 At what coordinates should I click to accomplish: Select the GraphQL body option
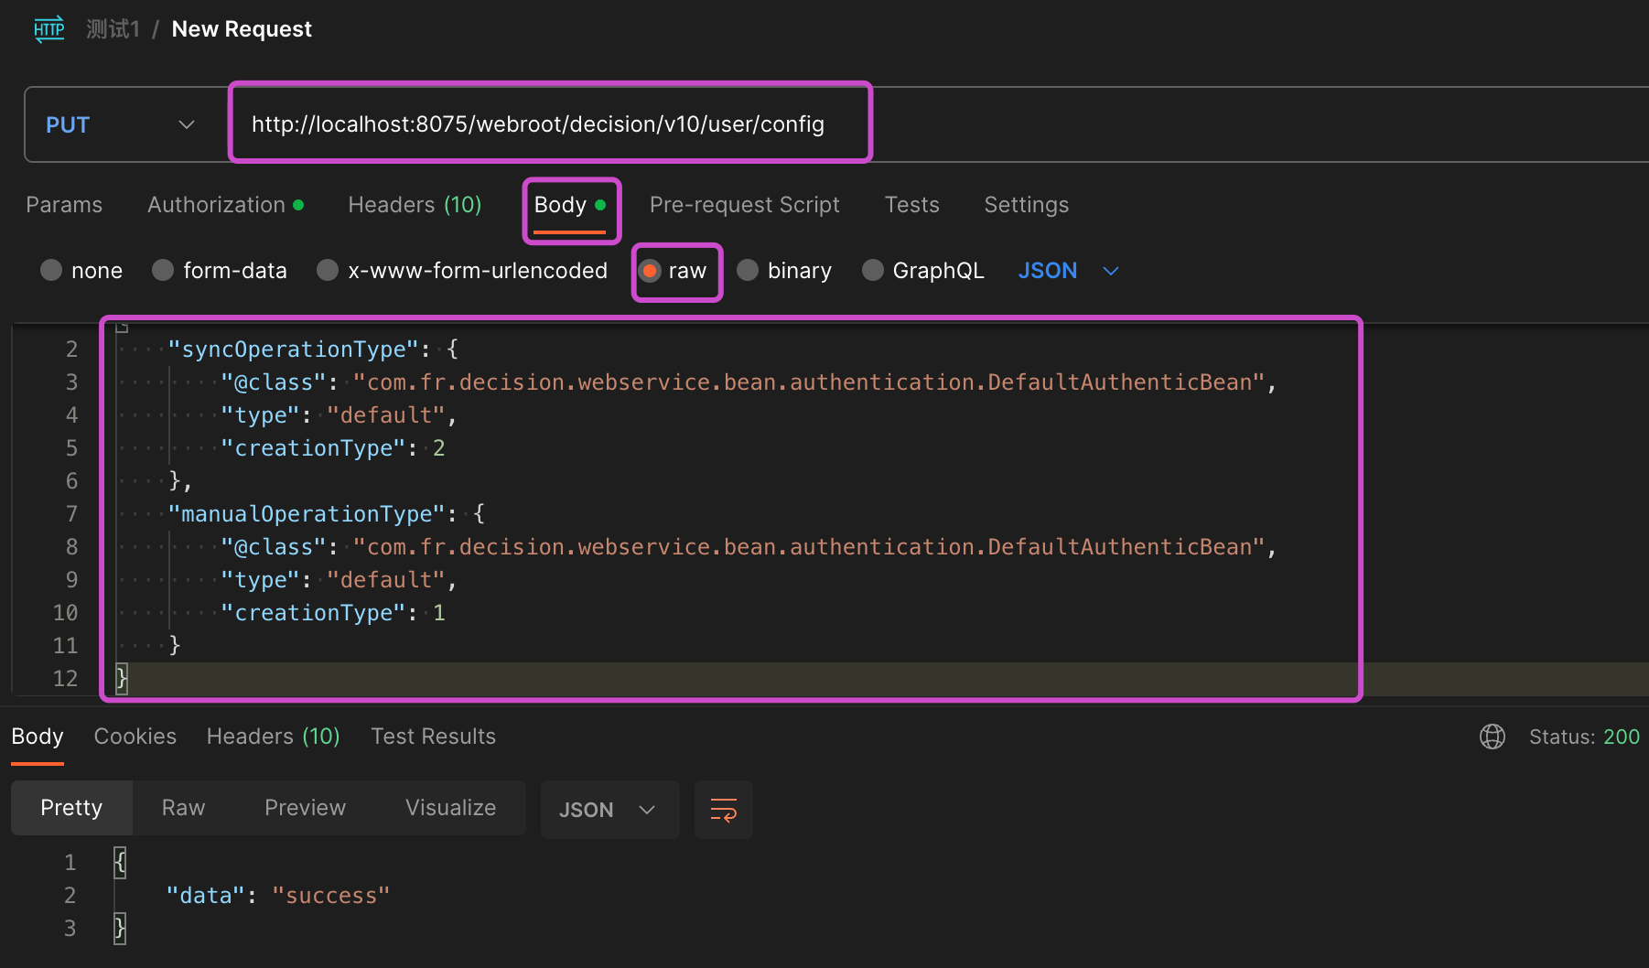pyautogui.click(x=873, y=271)
